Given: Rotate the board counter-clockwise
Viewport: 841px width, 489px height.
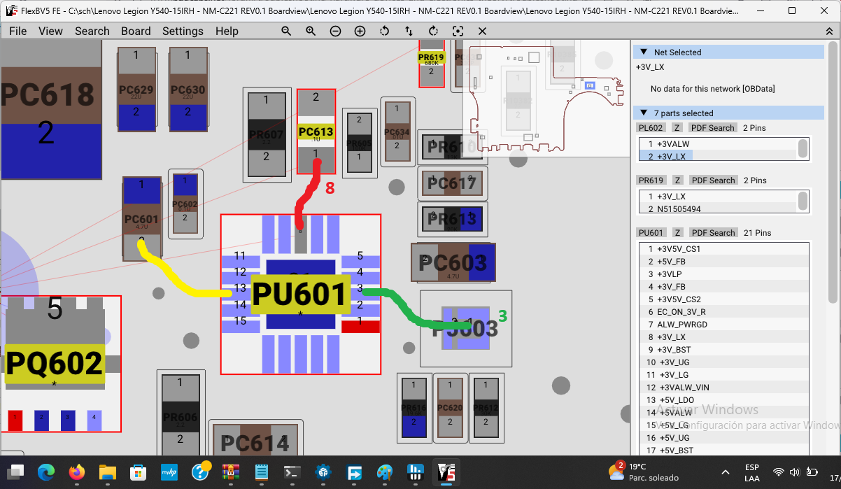Looking at the screenshot, I should tap(384, 31).
